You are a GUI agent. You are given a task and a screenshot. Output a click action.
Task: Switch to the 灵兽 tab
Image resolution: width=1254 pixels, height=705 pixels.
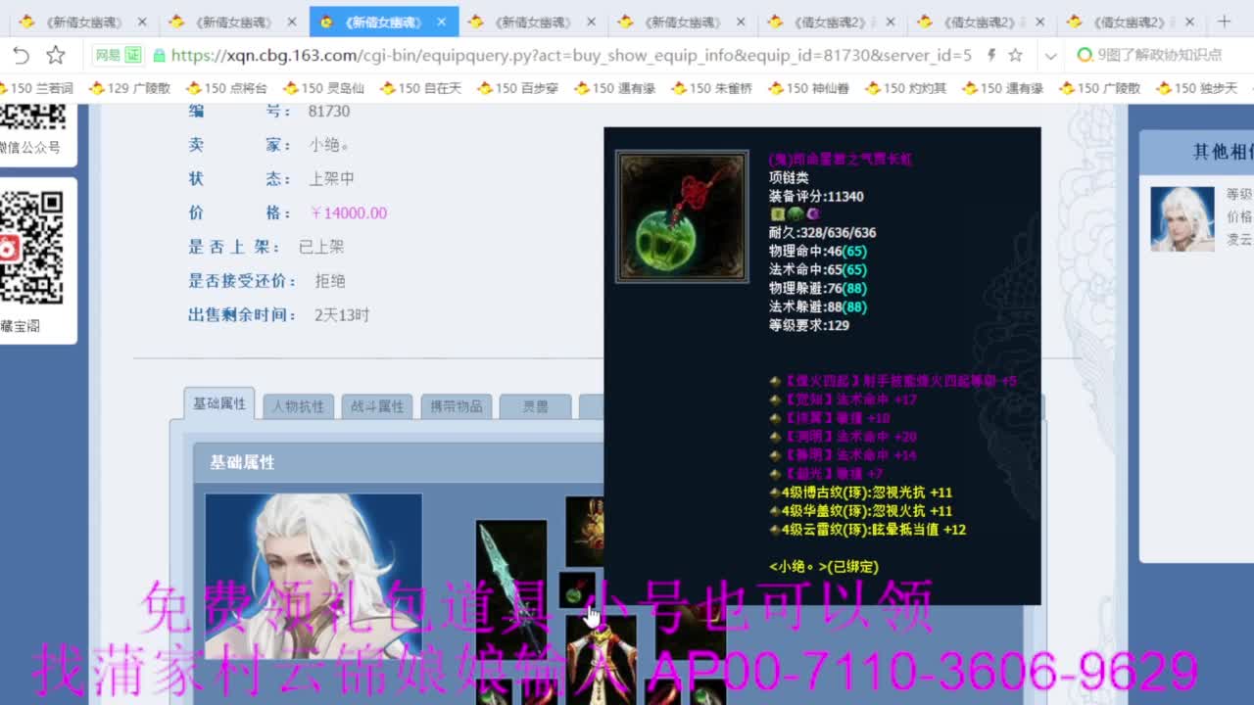point(535,406)
